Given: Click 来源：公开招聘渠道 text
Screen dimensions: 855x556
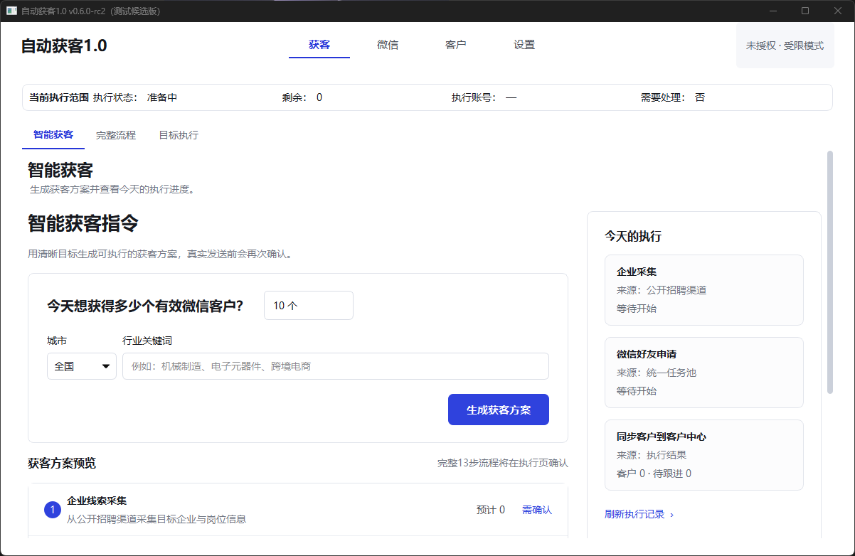Looking at the screenshot, I should (x=662, y=290).
